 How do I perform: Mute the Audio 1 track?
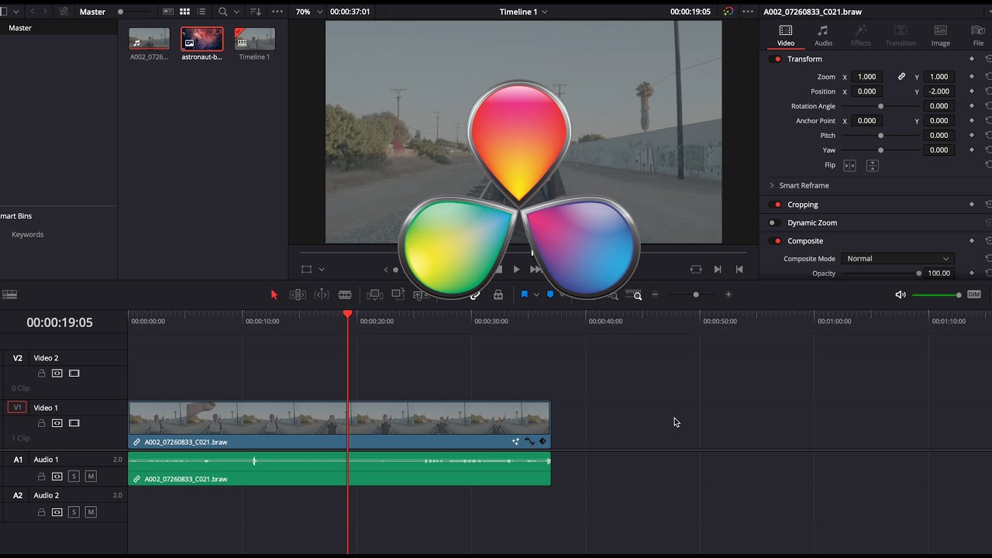[x=91, y=476]
